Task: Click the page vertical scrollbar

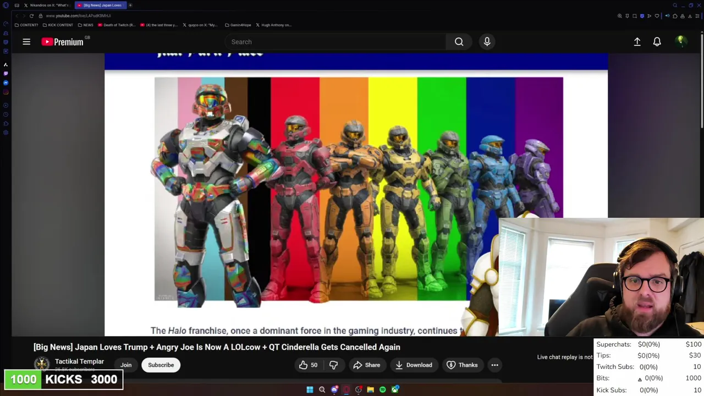Action: click(x=702, y=82)
